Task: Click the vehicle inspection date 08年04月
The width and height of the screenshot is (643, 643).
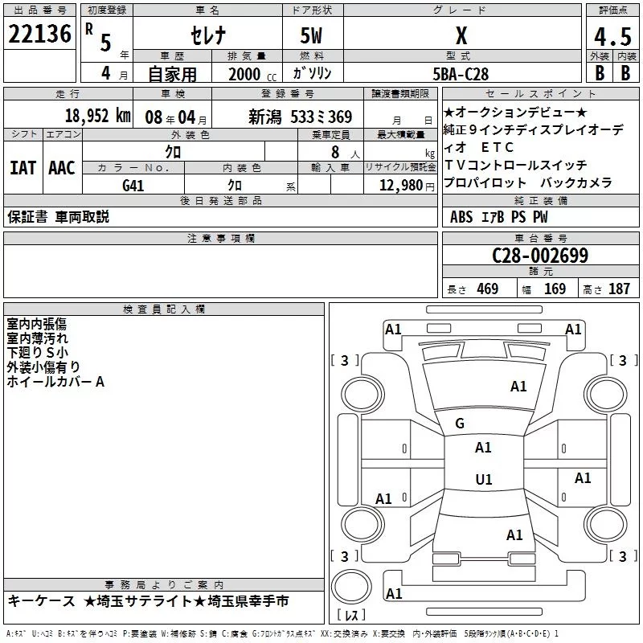Action: point(176,117)
